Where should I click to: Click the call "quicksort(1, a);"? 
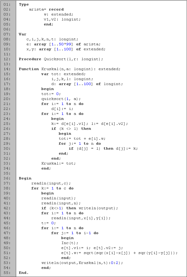tap(61, 99)
